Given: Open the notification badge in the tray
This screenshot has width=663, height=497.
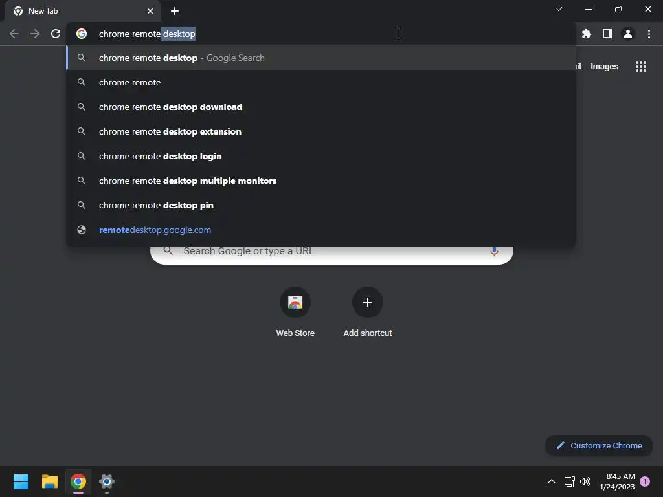Looking at the screenshot, I should click(x=645, y=481).
